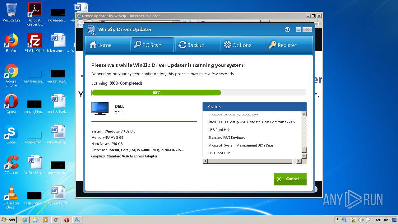Cancel the driver scan
The height and width of the screenshot is (224, 398).
290,179
